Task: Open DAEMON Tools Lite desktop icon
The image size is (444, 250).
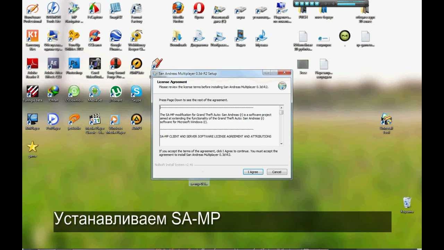Action: coord(53,12)
